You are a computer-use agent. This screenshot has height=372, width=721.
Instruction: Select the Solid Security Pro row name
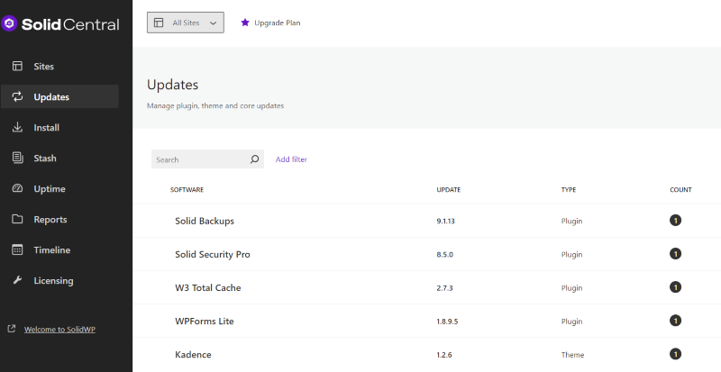[x=213, y=254]
